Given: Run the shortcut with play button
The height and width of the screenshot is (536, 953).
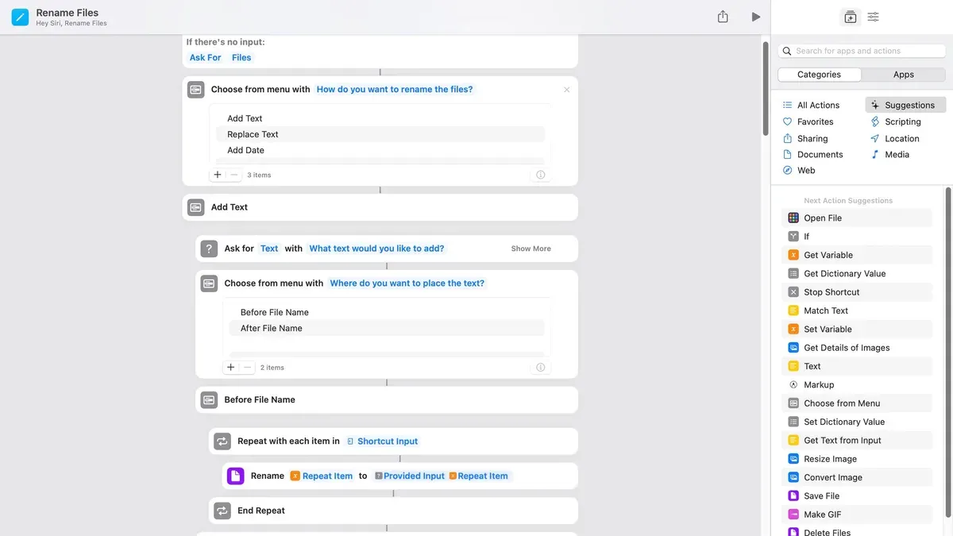Looking at the screenshot, I should pos(756,17).
